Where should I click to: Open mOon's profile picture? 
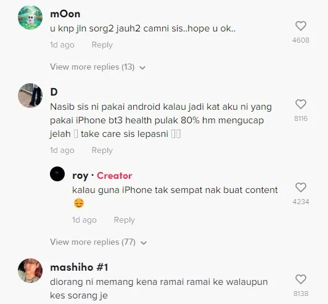pos(30,17)
